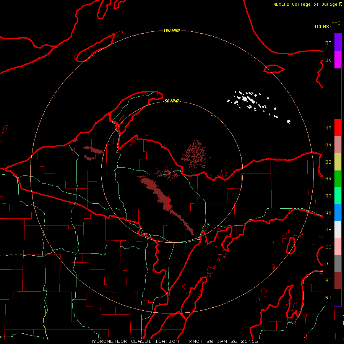Select the GR legend label text
This screenshot has width=344, height=344.
coord(328,145)
